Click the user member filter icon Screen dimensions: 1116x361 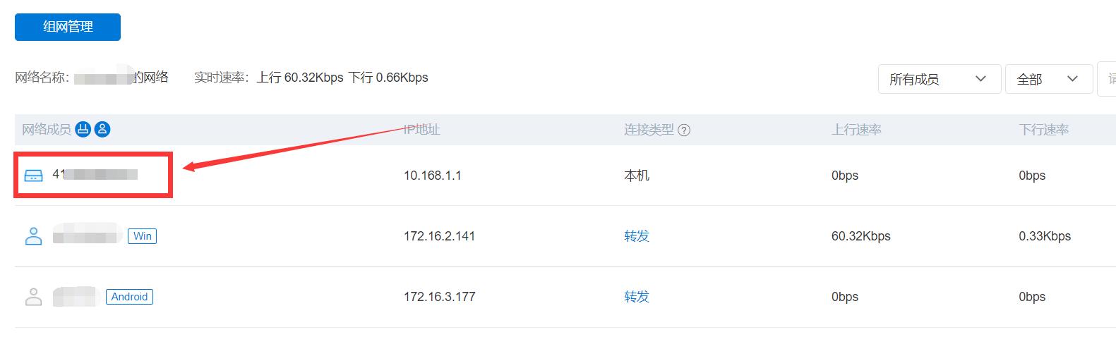[102, 130]
